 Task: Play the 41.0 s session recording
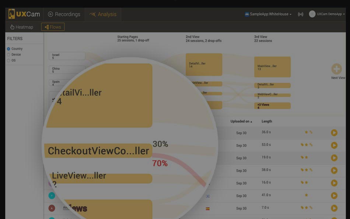(x=334, y=195)
